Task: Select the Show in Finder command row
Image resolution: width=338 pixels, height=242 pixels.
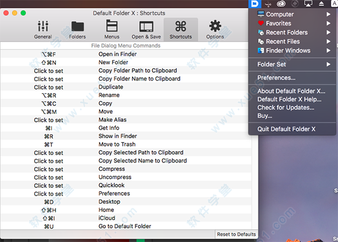Action: (x=126, y=136)
